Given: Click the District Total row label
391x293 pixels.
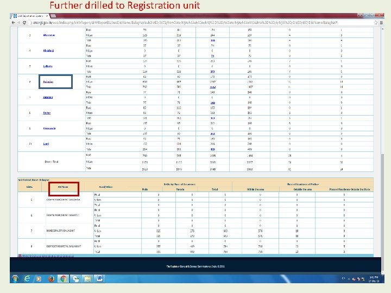Looking at the screenshot, I should point(52,162).
